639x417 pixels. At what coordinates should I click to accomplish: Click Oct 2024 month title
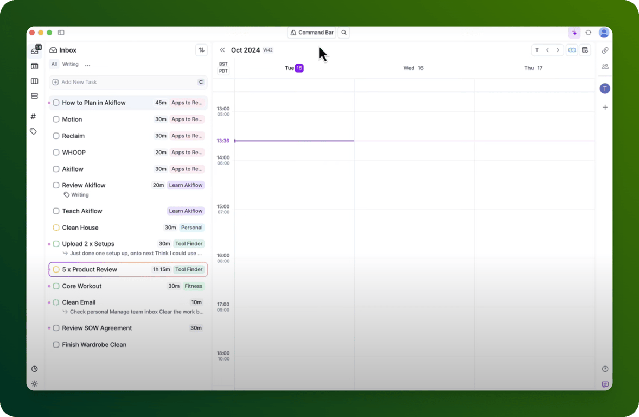(x=245, y=50)
